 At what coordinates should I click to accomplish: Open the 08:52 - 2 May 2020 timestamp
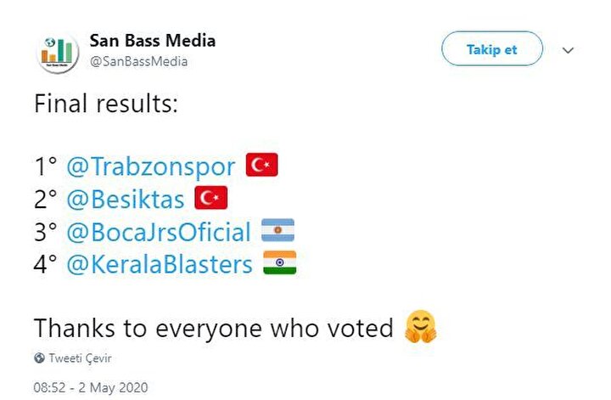pos(91,387)
